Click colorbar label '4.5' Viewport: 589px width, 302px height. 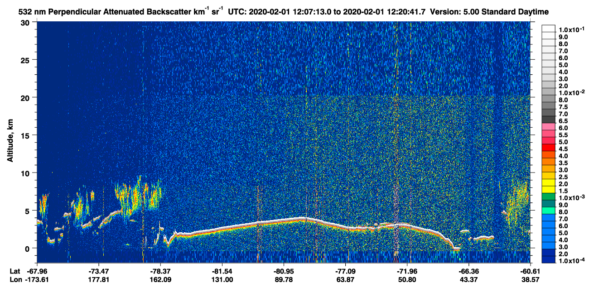[563, 149]
